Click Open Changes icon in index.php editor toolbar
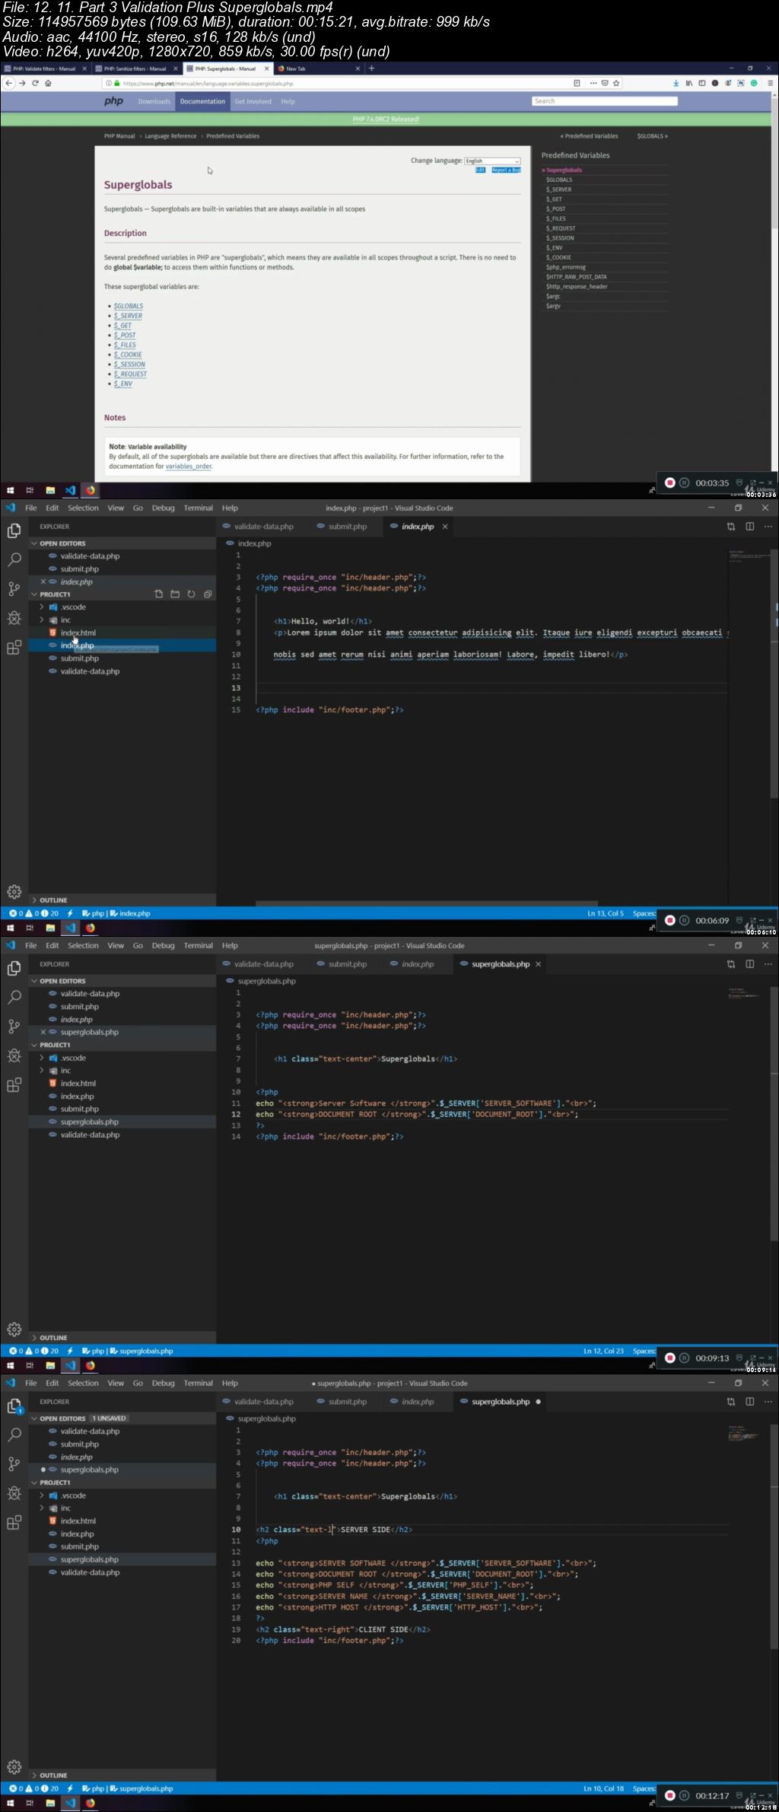Viewport: 779px width, 1812px height. tap(731, 526)
